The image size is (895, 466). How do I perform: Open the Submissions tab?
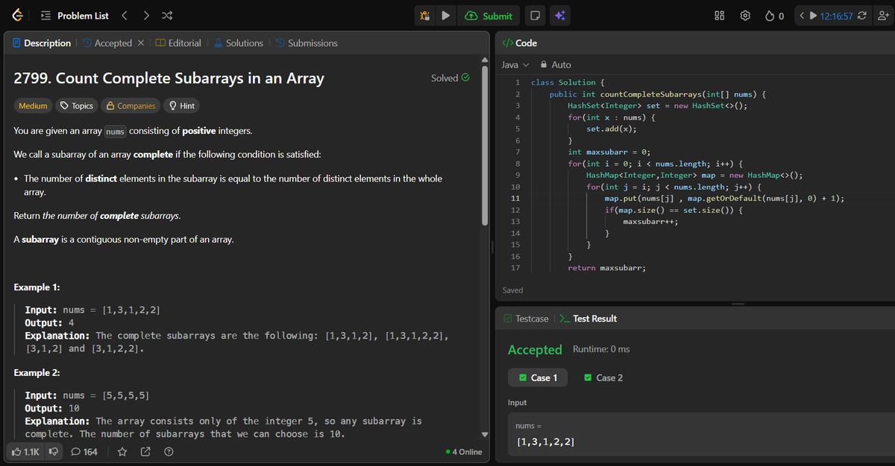[x=307, y=43]
